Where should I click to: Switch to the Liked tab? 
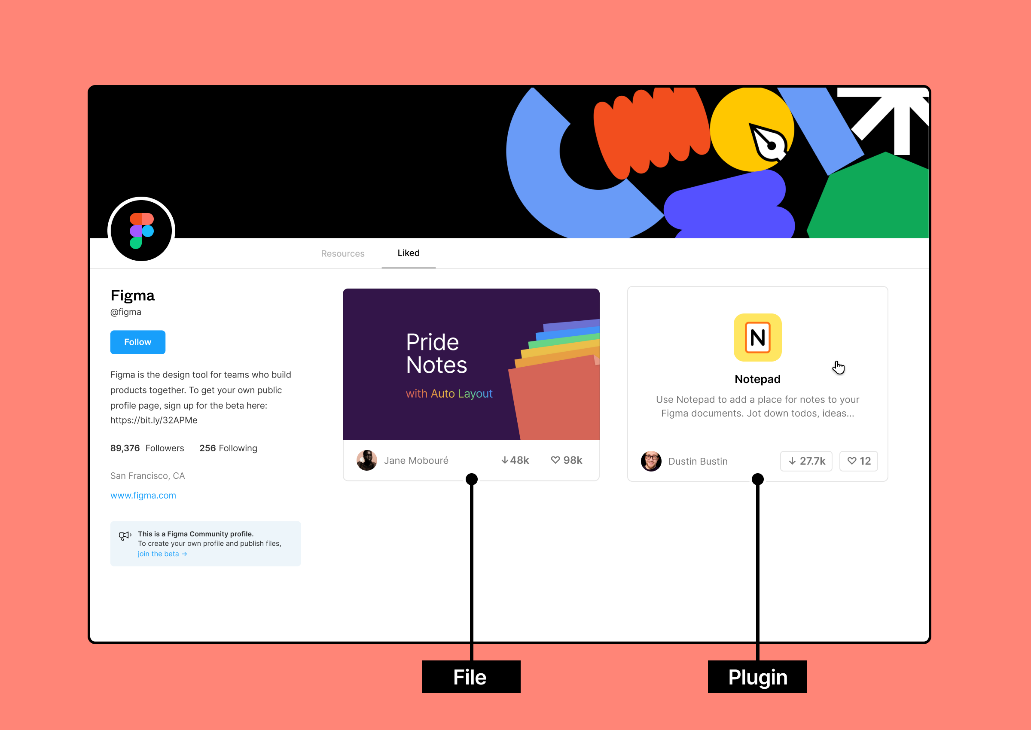click(408, 253)
